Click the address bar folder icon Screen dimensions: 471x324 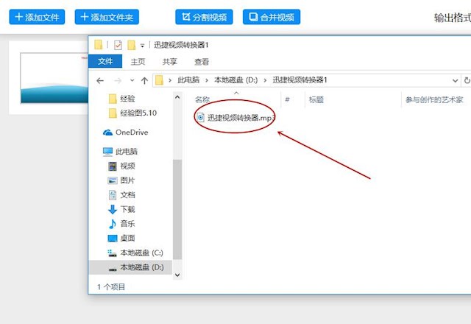[159, 80]
